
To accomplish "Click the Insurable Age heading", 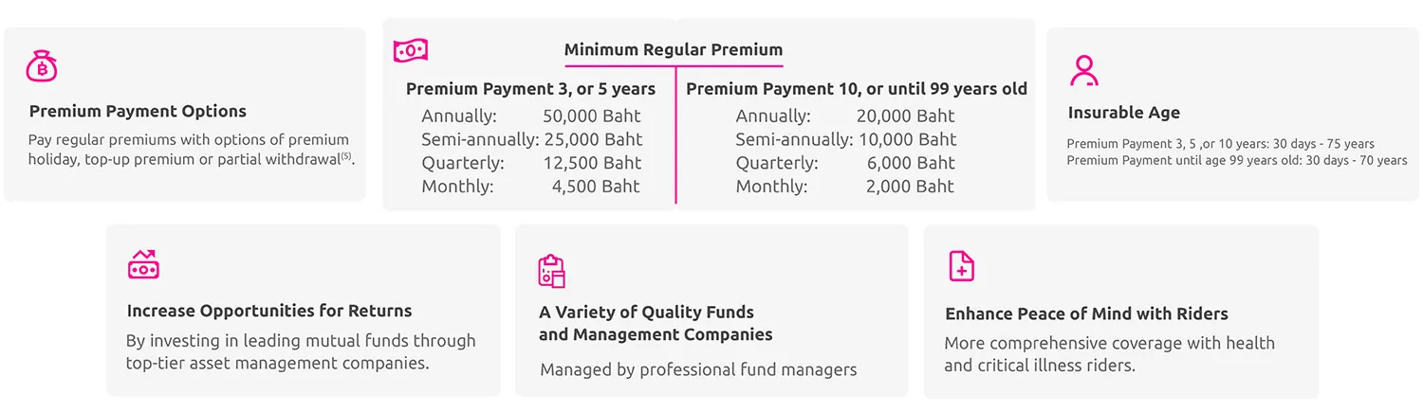I will [1124, 113].
